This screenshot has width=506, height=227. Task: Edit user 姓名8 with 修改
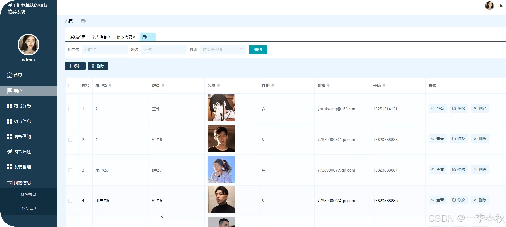point(459,139)
